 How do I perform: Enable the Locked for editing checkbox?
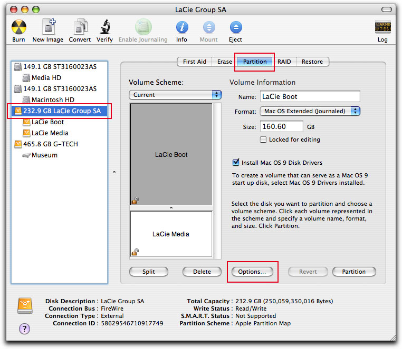[263, 139]
